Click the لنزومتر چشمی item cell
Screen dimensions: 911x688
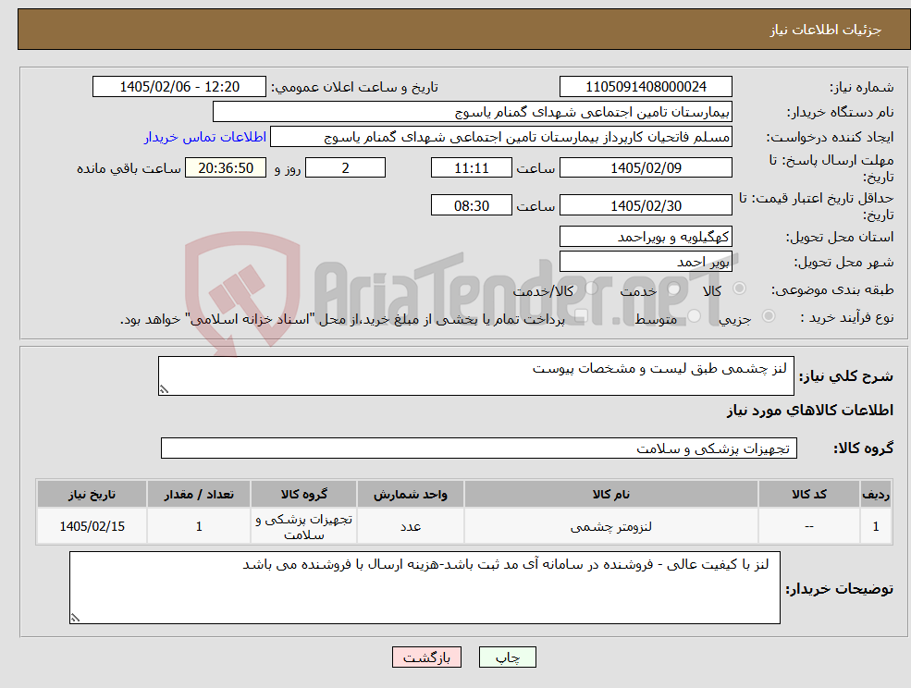click(610, 526)
